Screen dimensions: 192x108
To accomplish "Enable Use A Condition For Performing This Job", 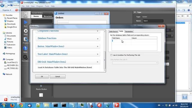I will 111,55.
